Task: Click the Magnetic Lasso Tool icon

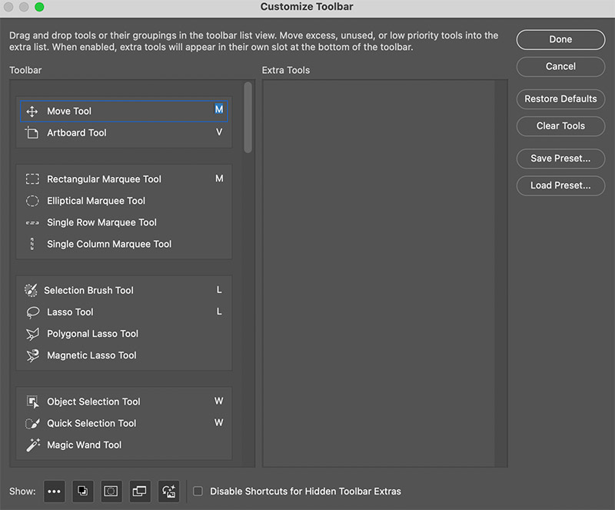Action: (32, 355)
